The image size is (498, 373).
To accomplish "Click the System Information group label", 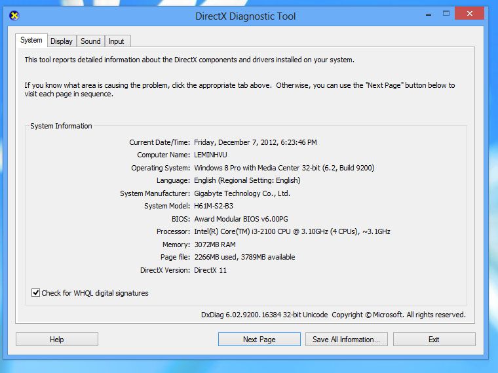I will (x=61, y=126).
